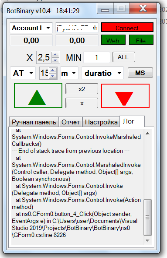Click the obscured text field beside Account1
This screenshot has height=258, width=167.
77,28
